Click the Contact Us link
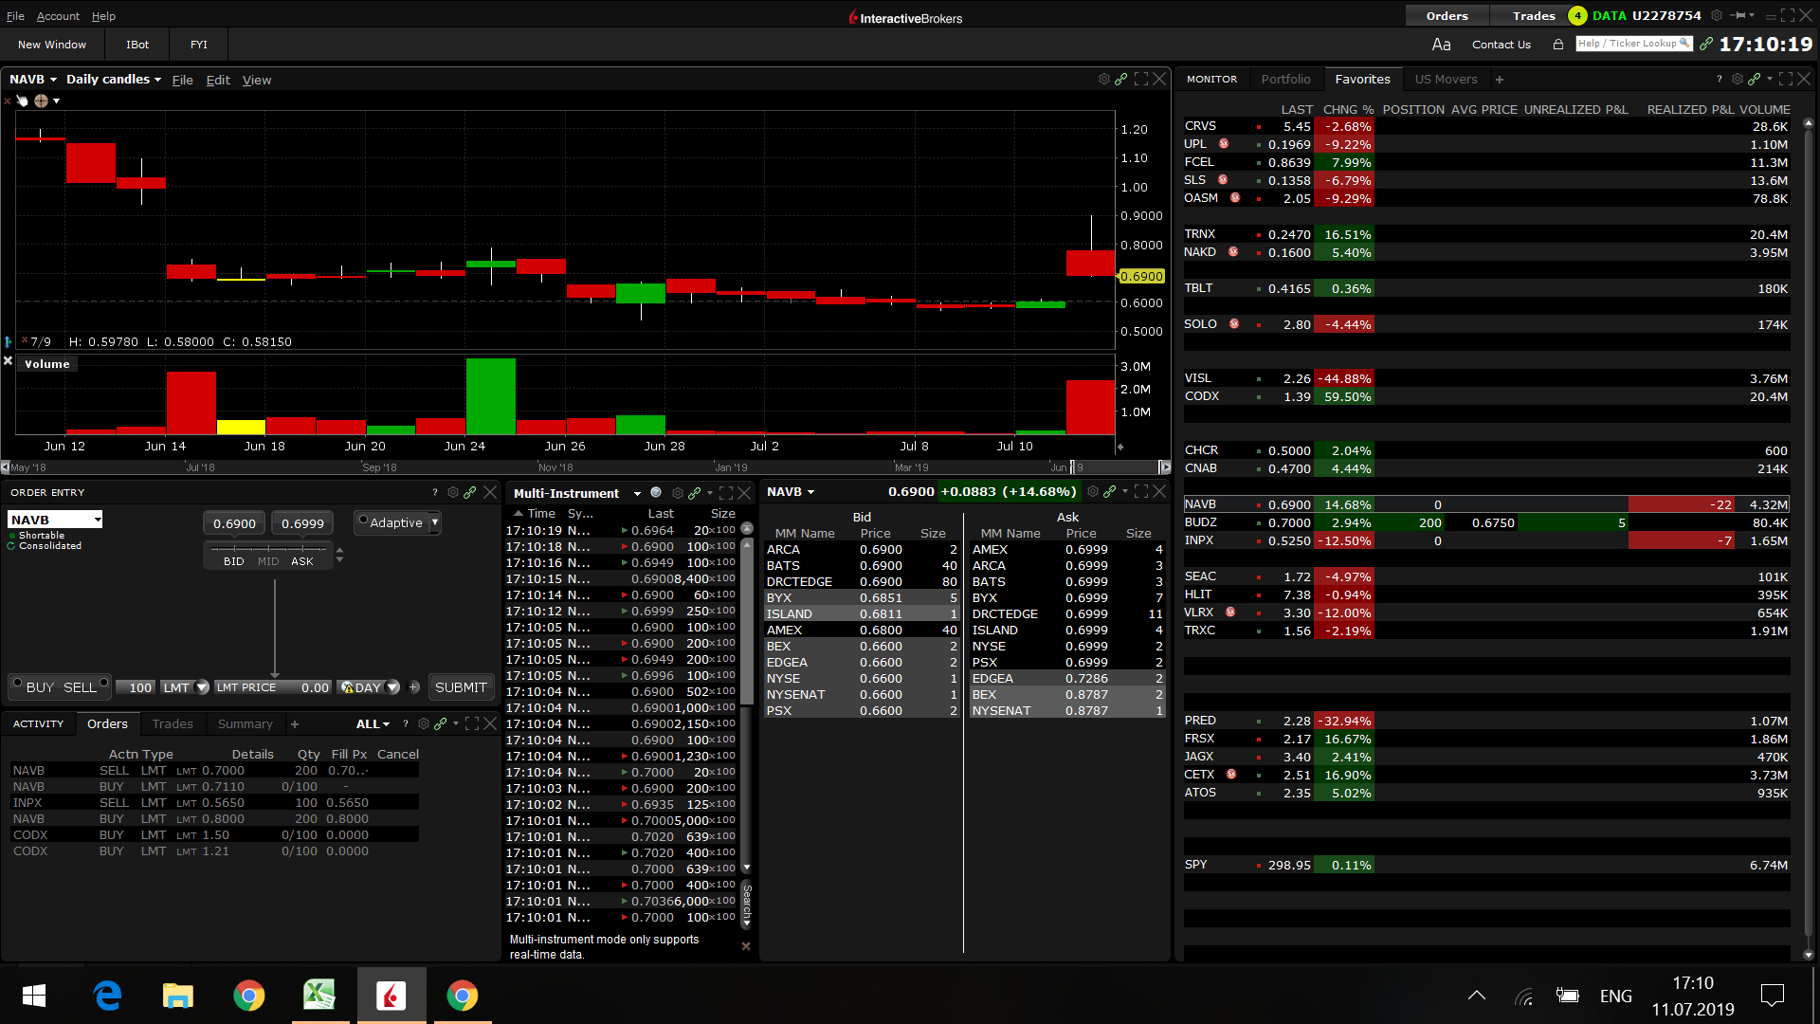1820x1024 pixels. (x=1501, y=45)
